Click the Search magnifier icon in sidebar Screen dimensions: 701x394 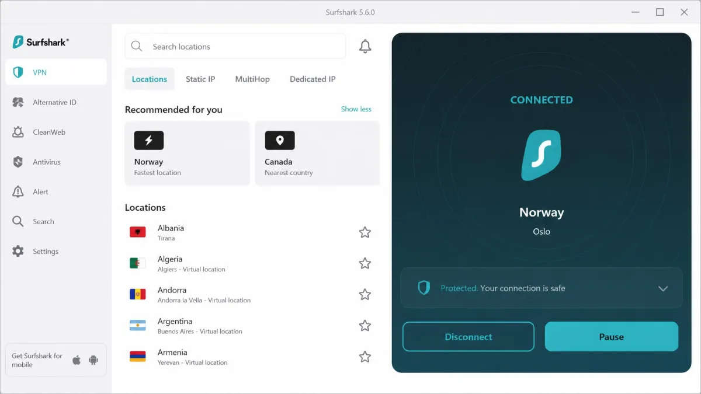click(18, 221)
